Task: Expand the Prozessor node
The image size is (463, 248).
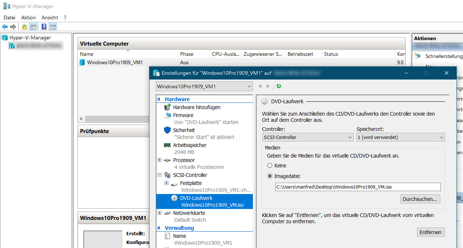Action: pos(159,160)
